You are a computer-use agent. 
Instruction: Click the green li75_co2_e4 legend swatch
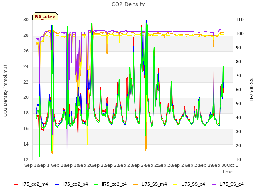click(x=96, y=185)
